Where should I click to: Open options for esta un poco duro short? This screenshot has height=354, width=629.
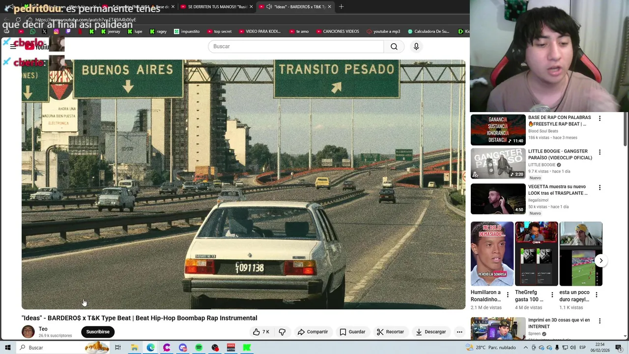596,295
